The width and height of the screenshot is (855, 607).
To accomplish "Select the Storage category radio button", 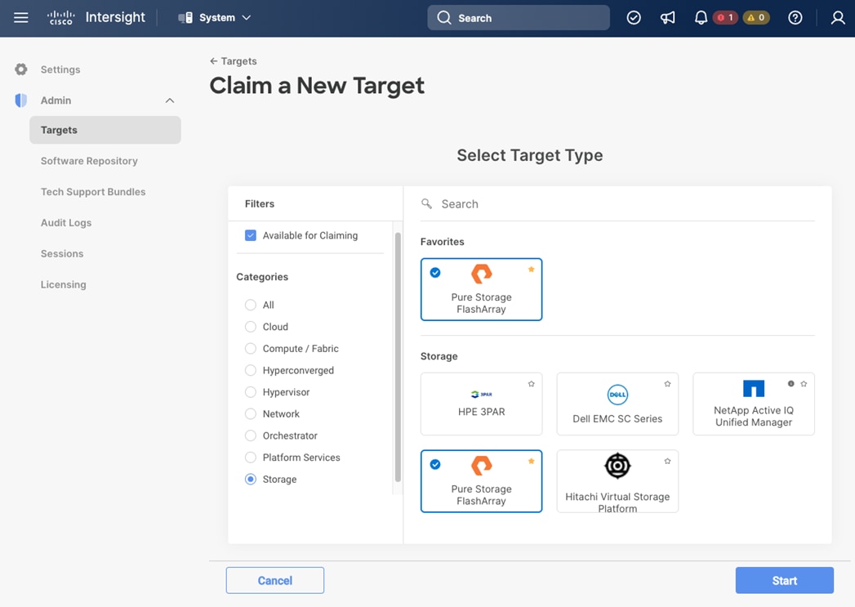I will (x=250, y=480).
